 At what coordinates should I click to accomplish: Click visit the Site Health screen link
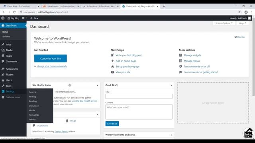coord(84,101)
